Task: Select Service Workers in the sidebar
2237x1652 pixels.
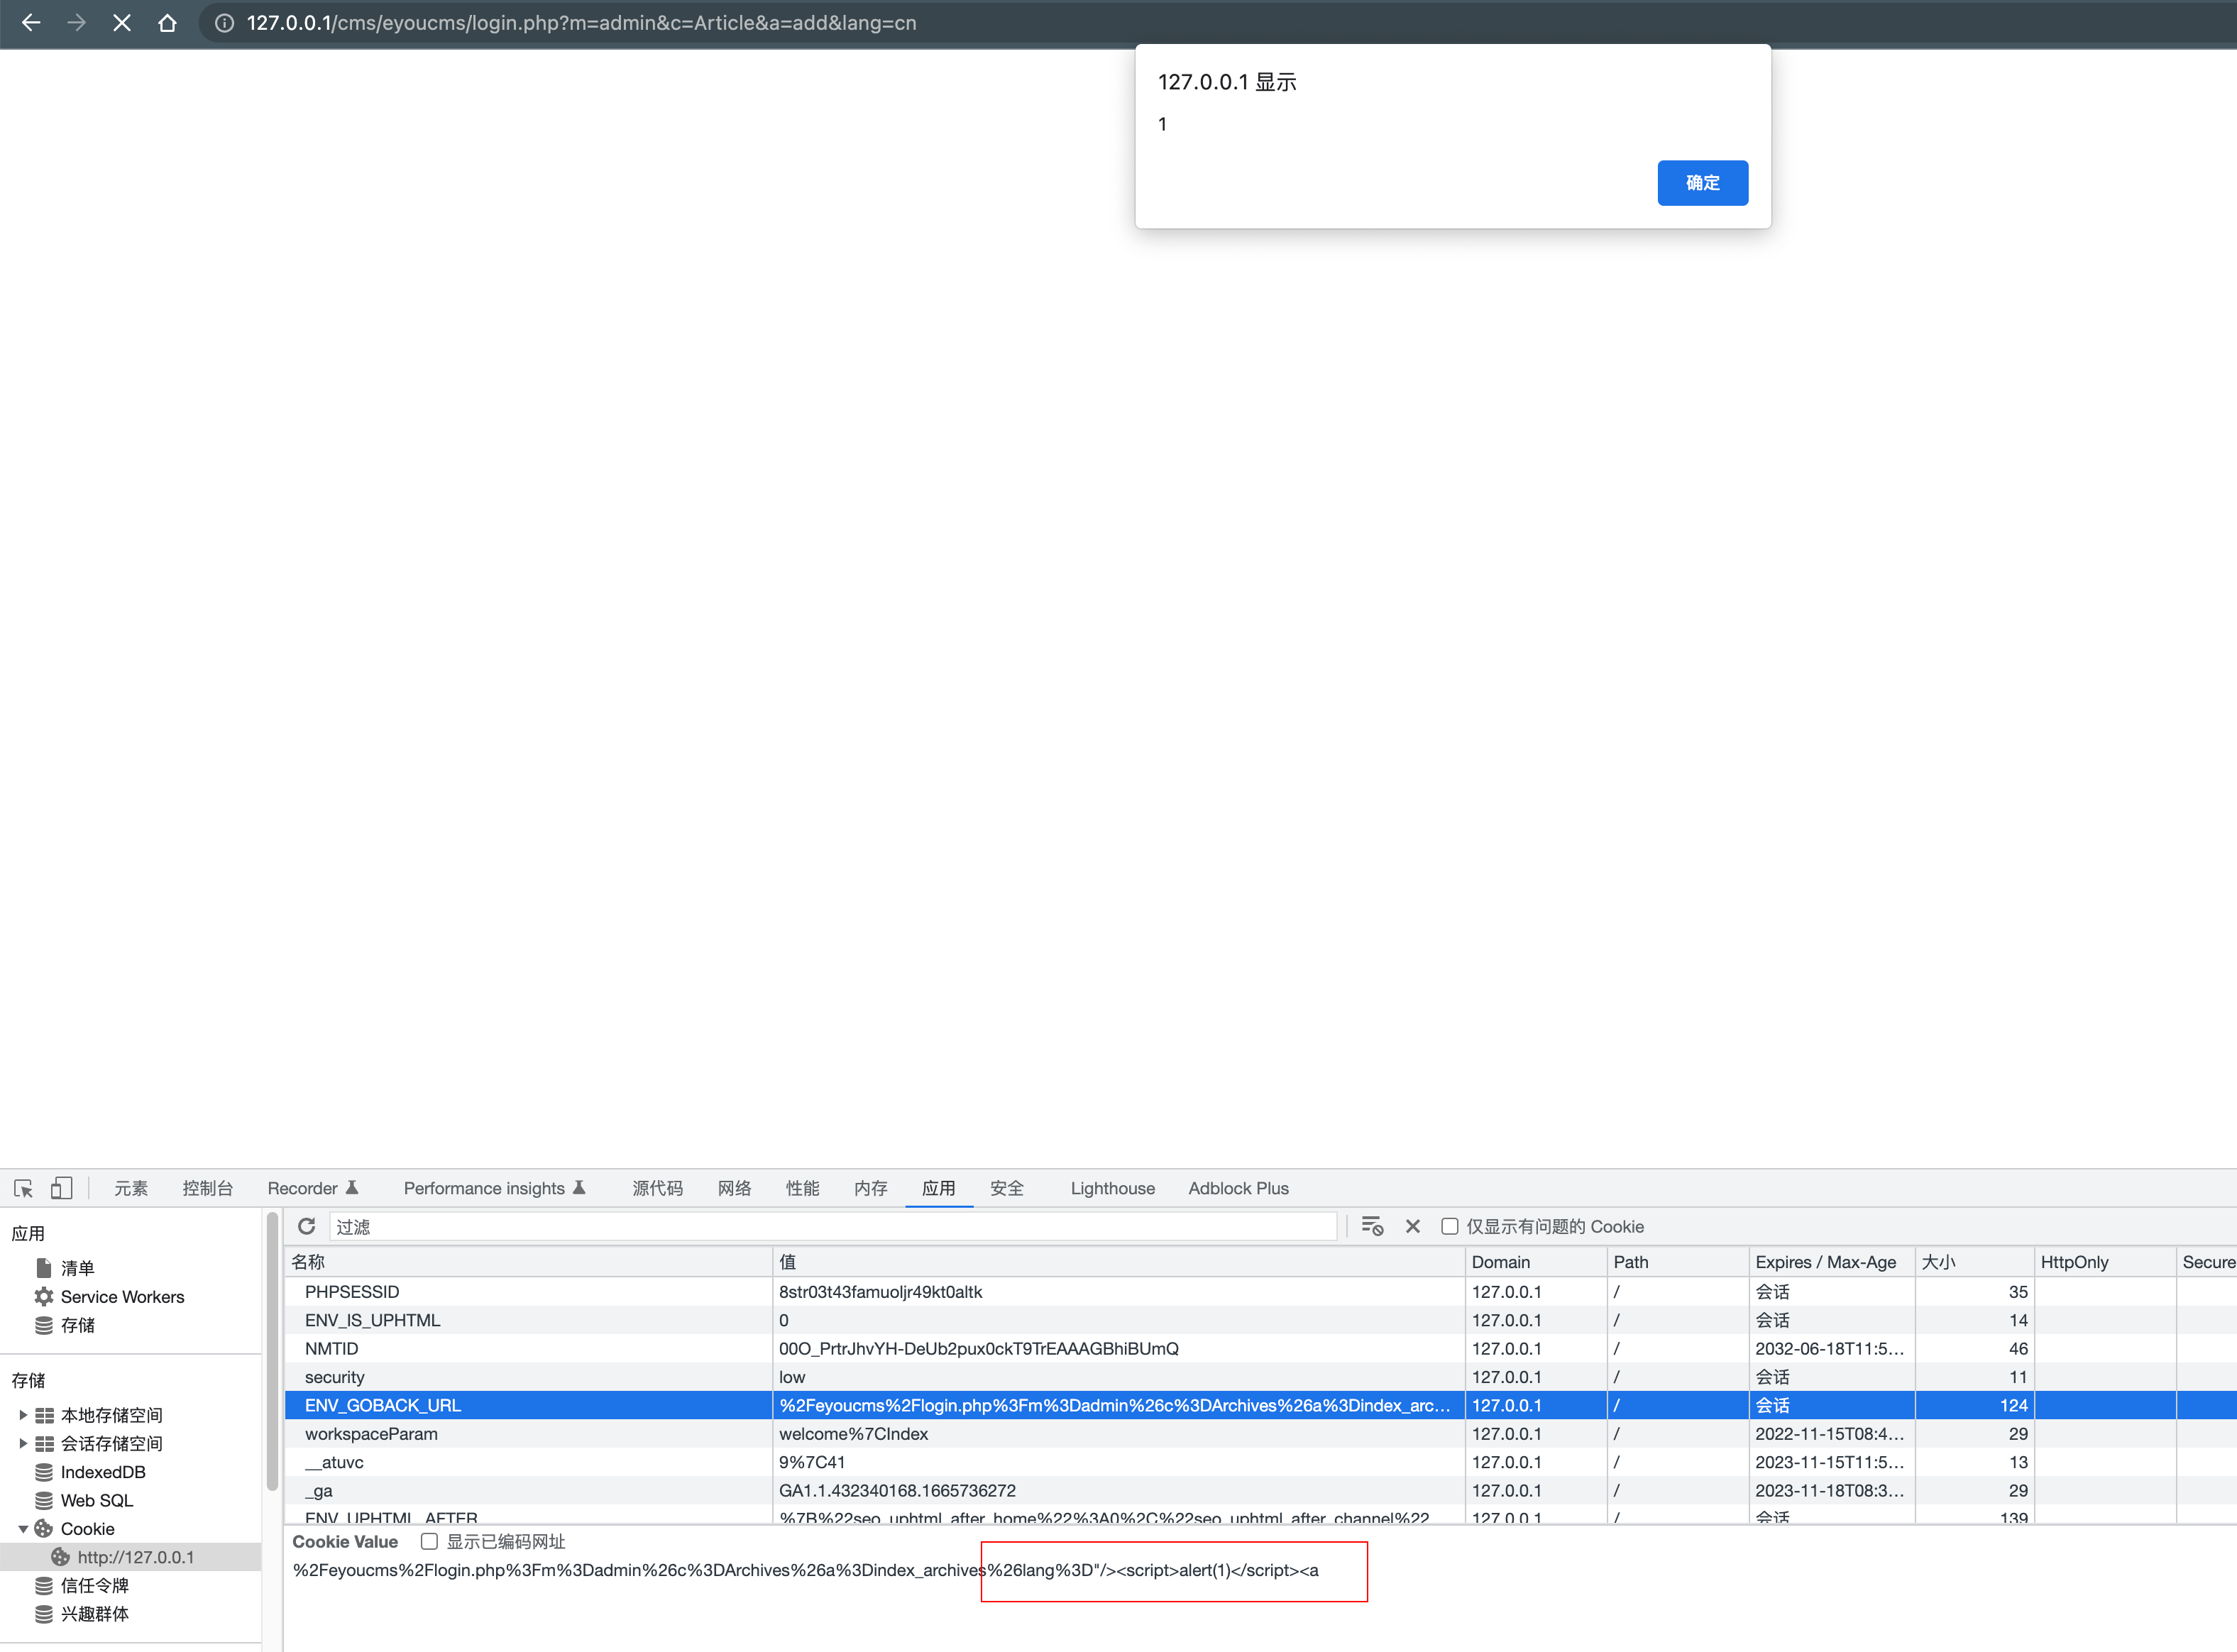Action: [122, 1296]
